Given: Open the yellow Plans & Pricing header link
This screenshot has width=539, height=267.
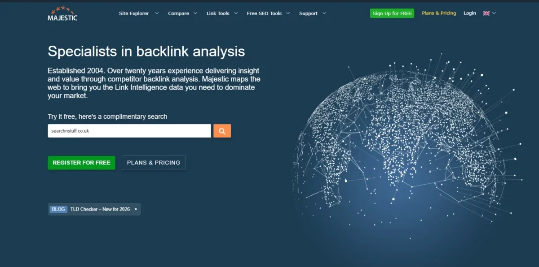Looking at the screenshot, I should (439, 13).
